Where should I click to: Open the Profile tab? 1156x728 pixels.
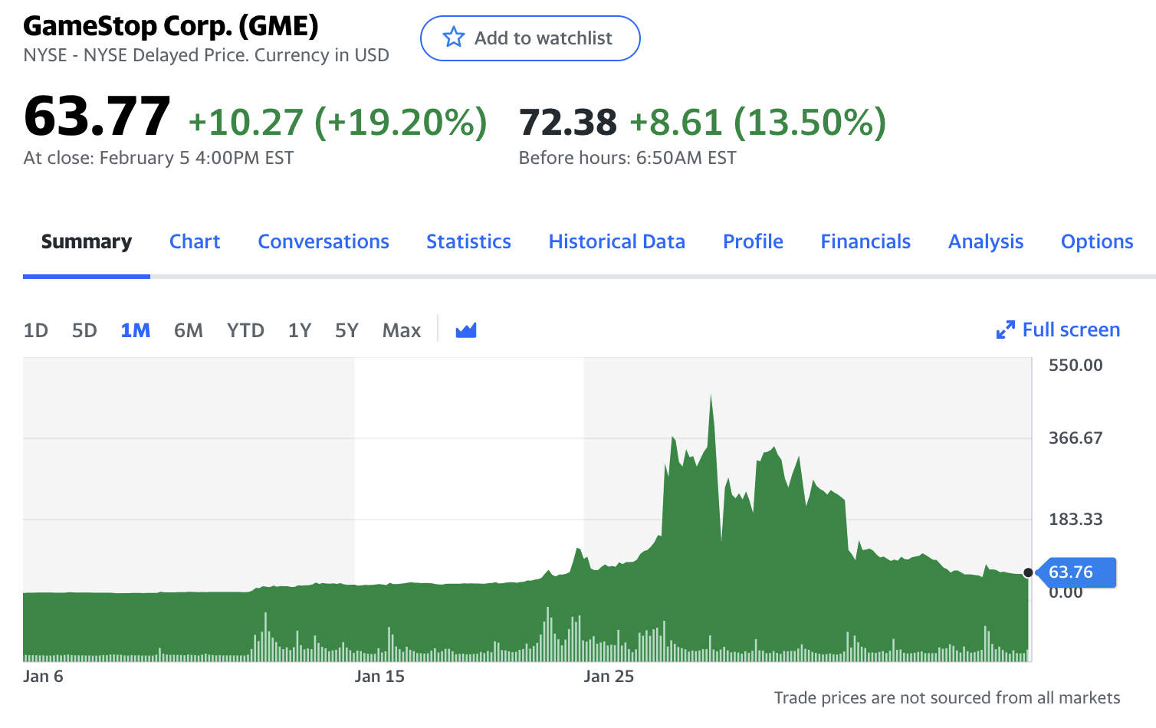point(753,241)
